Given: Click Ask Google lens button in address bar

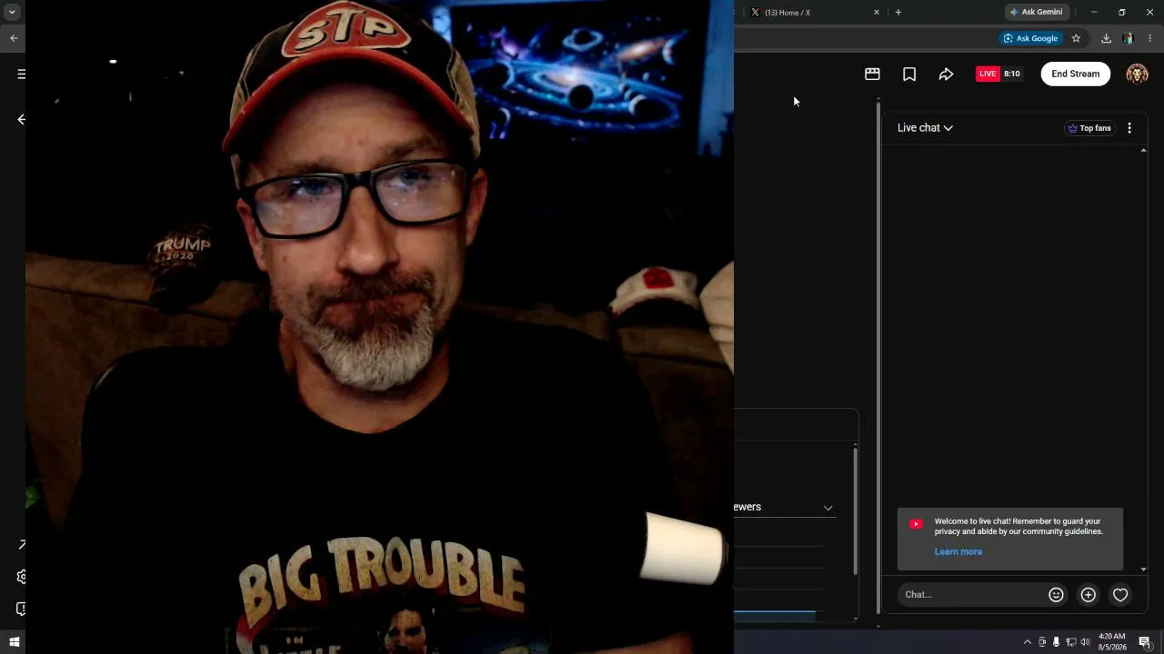Looking at the screenshot, I should pos(1030,38).
